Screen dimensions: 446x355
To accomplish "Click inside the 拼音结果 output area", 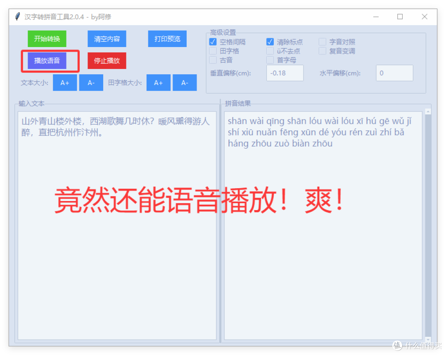I will (323, 225).
